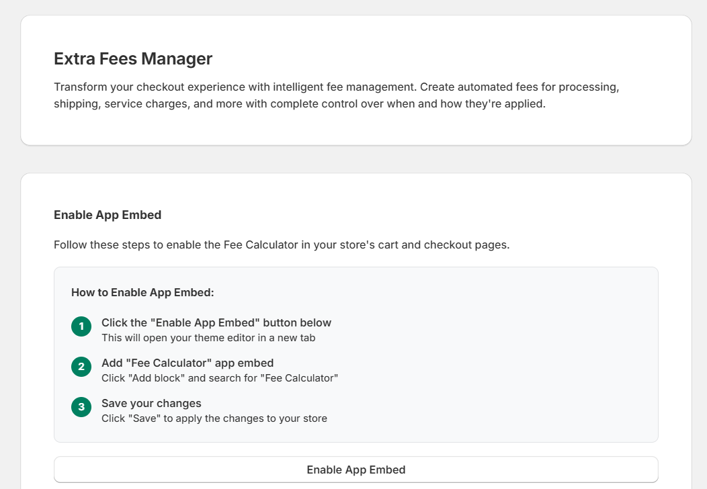Image resolution: width=707 pixels, height=489 pixels.
Task: Click the fee management description paragraph
Action: click(336, 95)
